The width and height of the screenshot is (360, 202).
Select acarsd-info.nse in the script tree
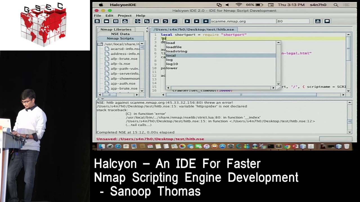coord(122,49)
